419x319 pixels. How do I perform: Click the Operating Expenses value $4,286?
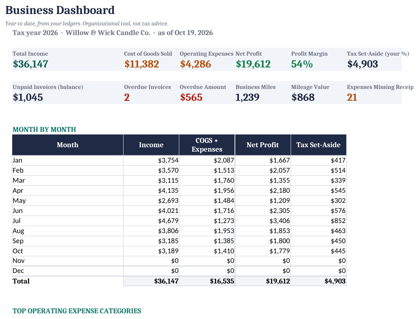195,64
